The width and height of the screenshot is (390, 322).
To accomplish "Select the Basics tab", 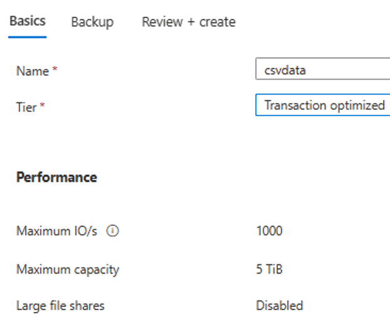I will 28,21.
